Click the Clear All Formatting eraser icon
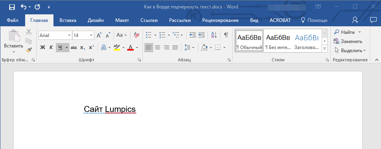Viewport: 381px width, 149px height. [137, 35]
